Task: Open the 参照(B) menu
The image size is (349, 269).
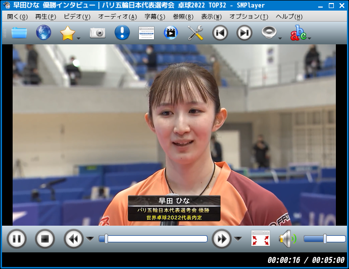Action: pos(183,17)
